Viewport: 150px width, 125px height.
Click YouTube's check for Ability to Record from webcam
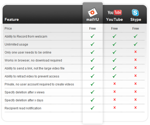tap(114, 36)
